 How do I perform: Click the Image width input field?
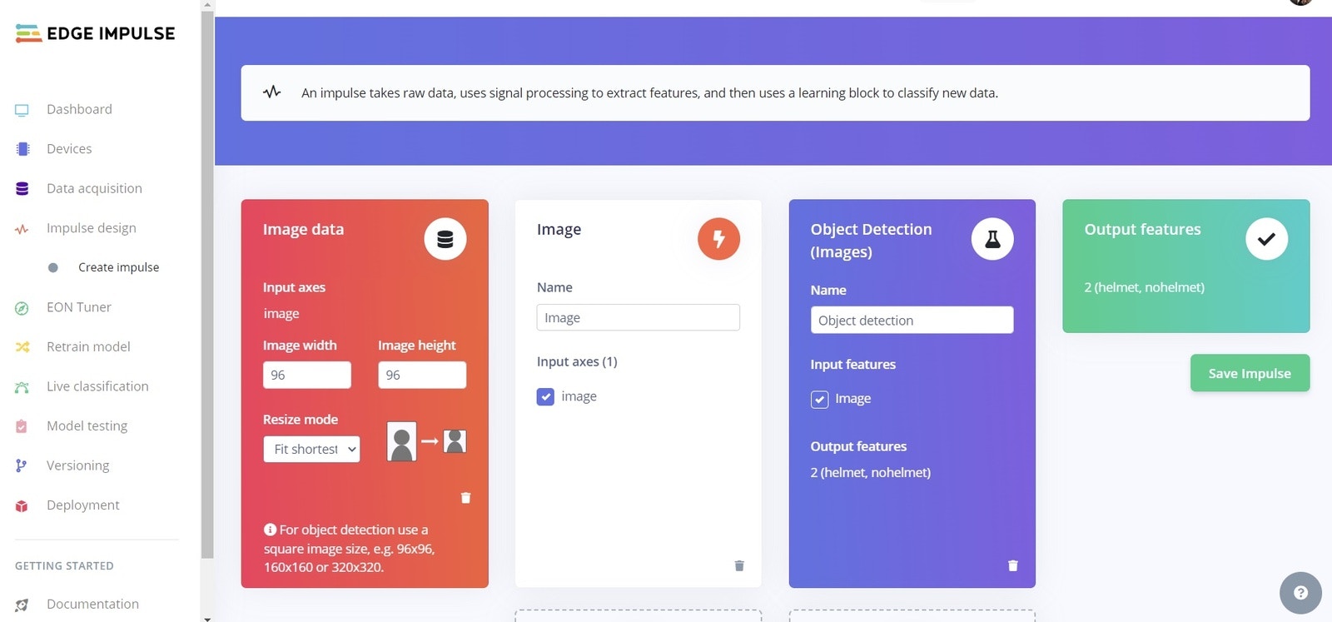click(x=307, y=376)
